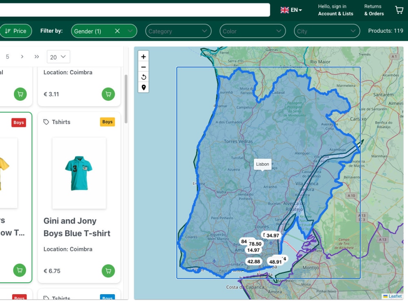
Task: Select the 42.88 price marker on map
Action: [254, 262]
